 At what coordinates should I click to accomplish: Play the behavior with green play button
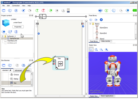click(x=51, y=10)
